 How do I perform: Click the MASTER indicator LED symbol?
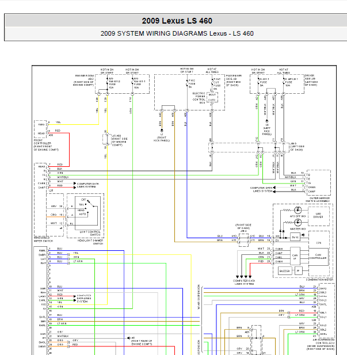298,223
